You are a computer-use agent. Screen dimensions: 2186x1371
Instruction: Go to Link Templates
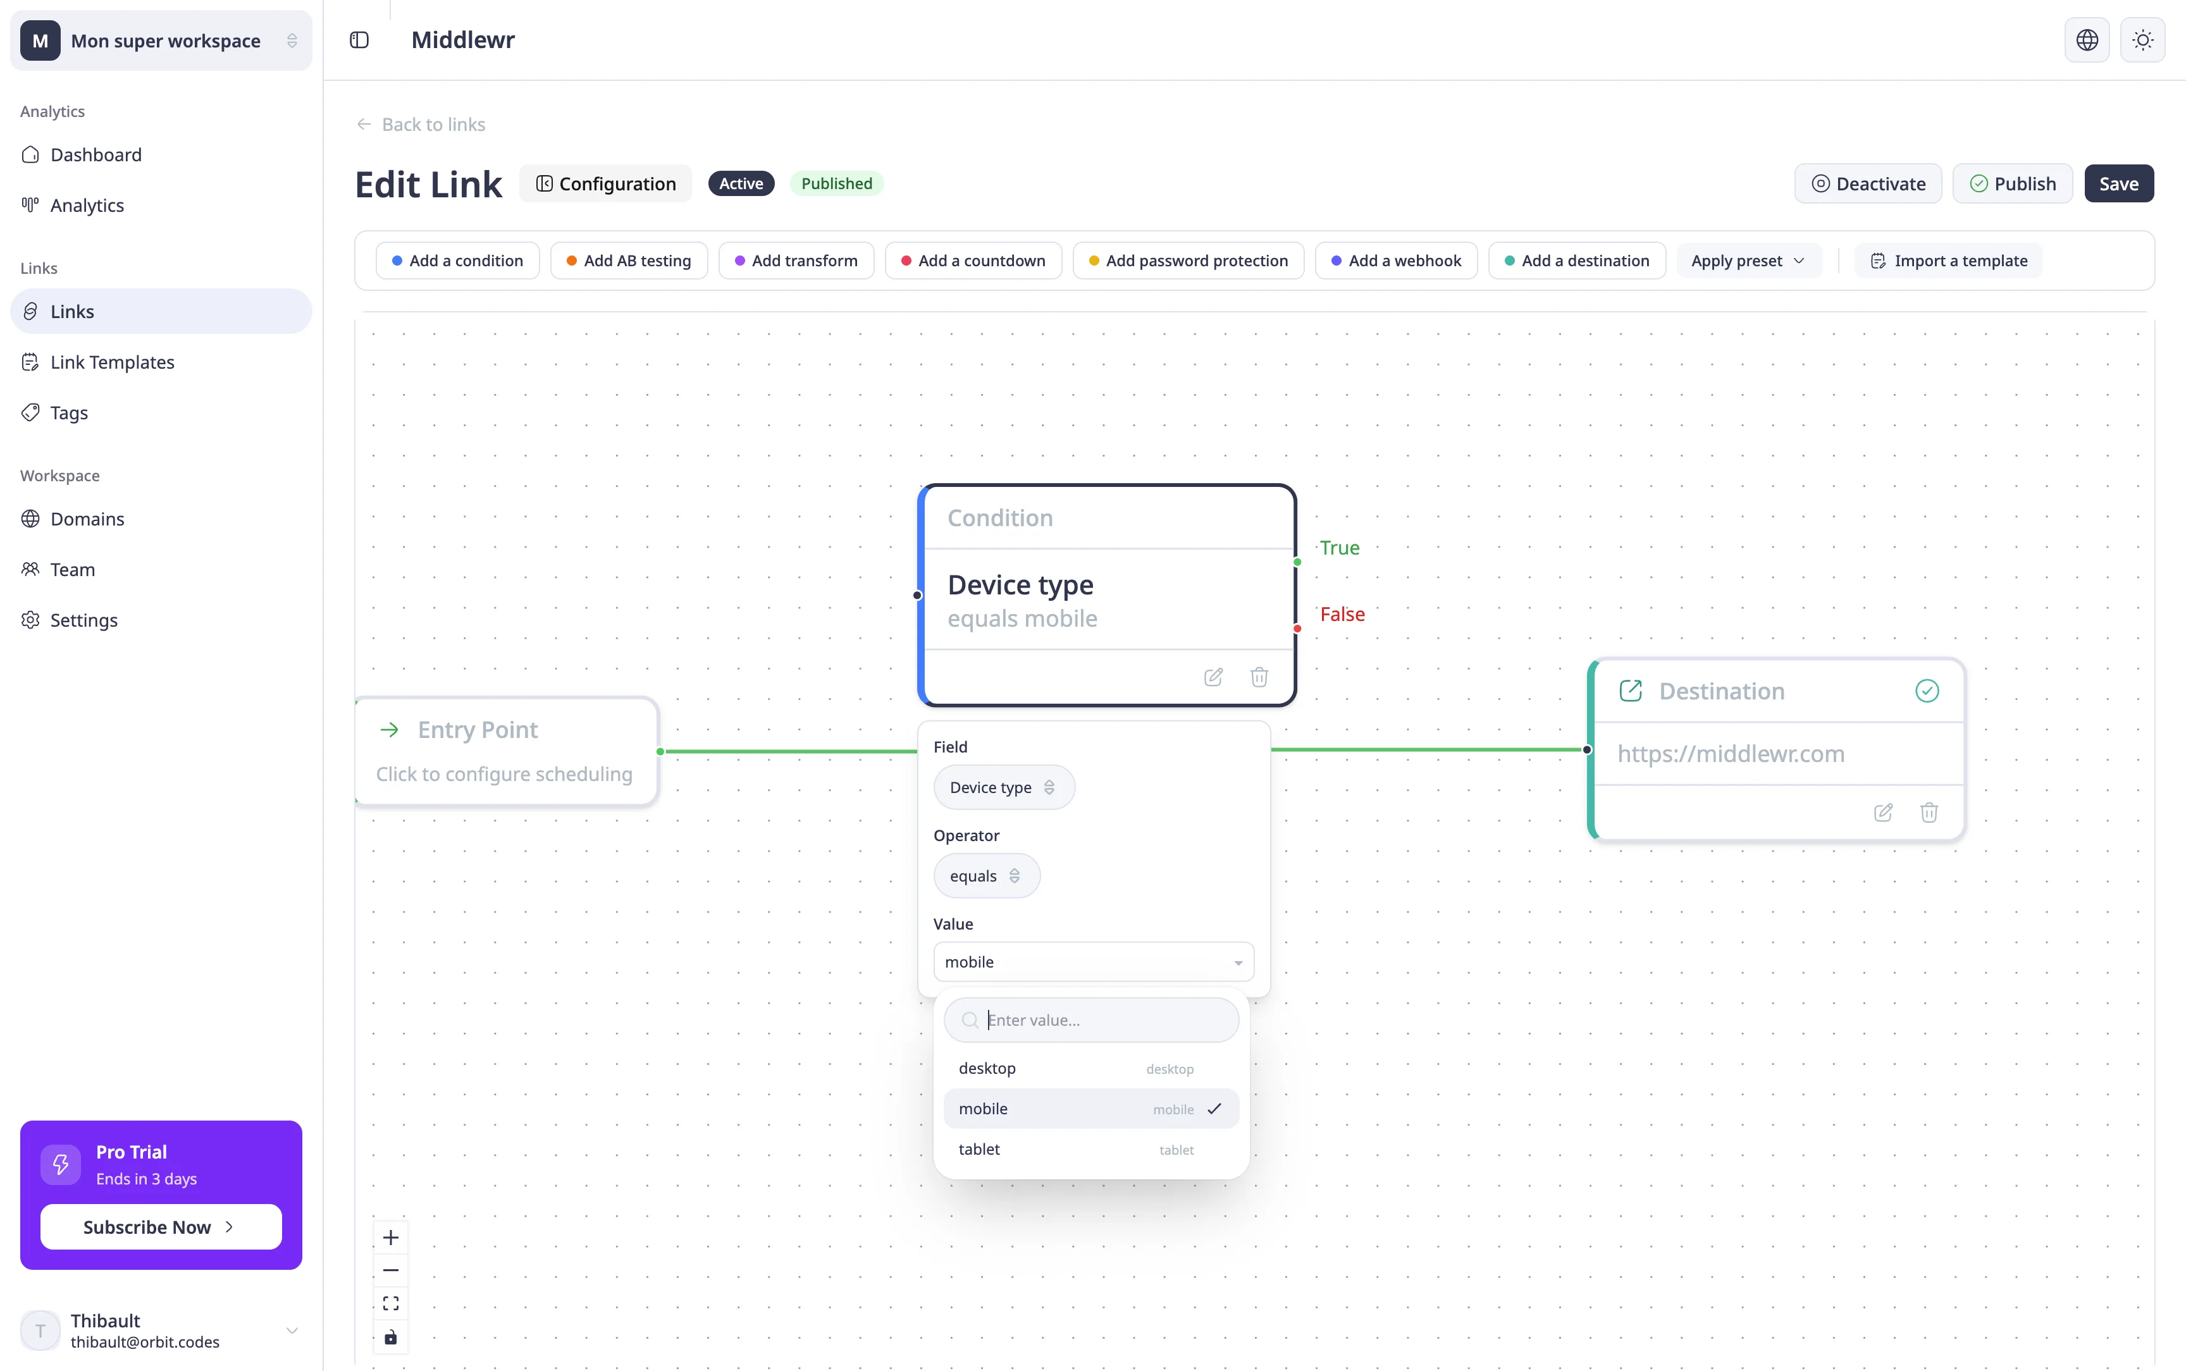[x=161, y=362]
